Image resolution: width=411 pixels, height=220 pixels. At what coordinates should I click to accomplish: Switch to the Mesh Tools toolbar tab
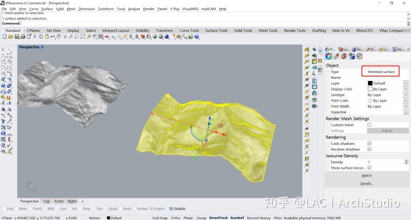click(268, 30)
